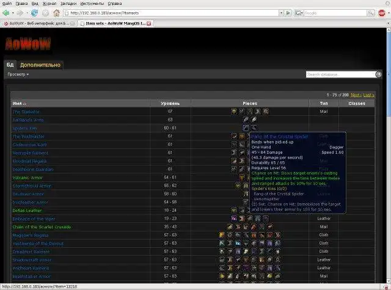Open first piece icon of The Postmaster row

coord(234,136)
